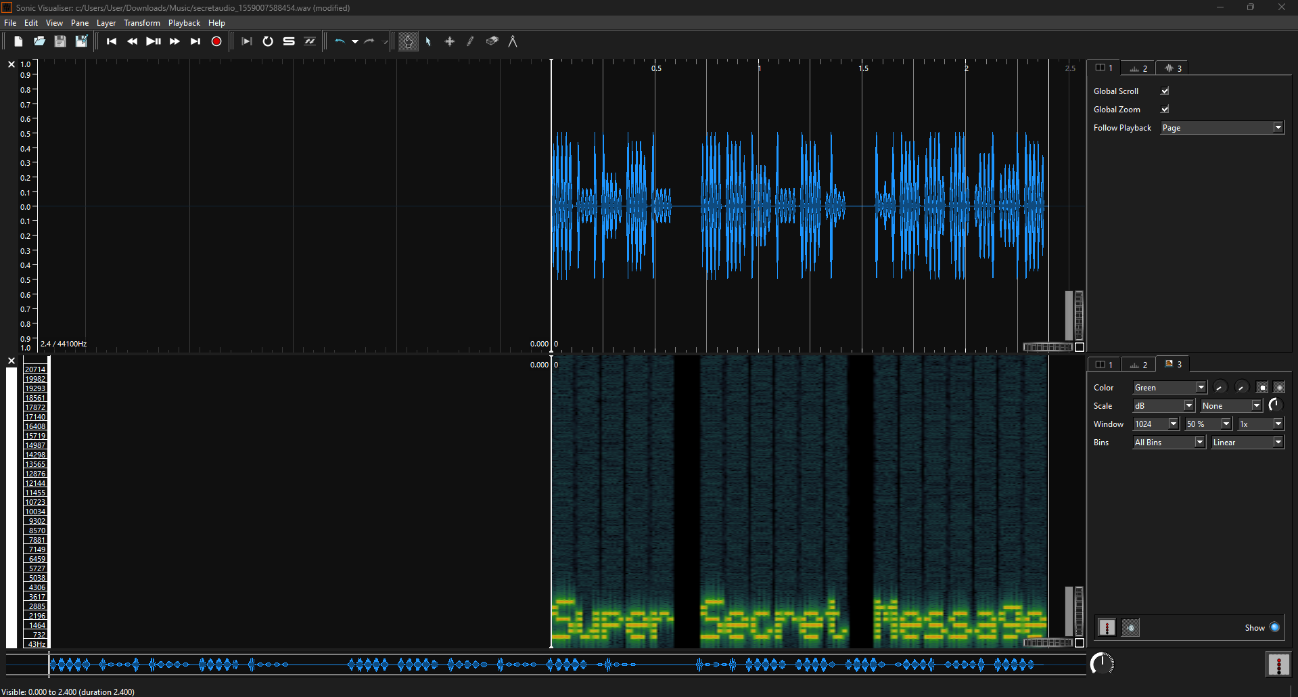This screenshot has width=1298, height=697.
Task: Close the waveform pane with X
Action: coord(11,64)
